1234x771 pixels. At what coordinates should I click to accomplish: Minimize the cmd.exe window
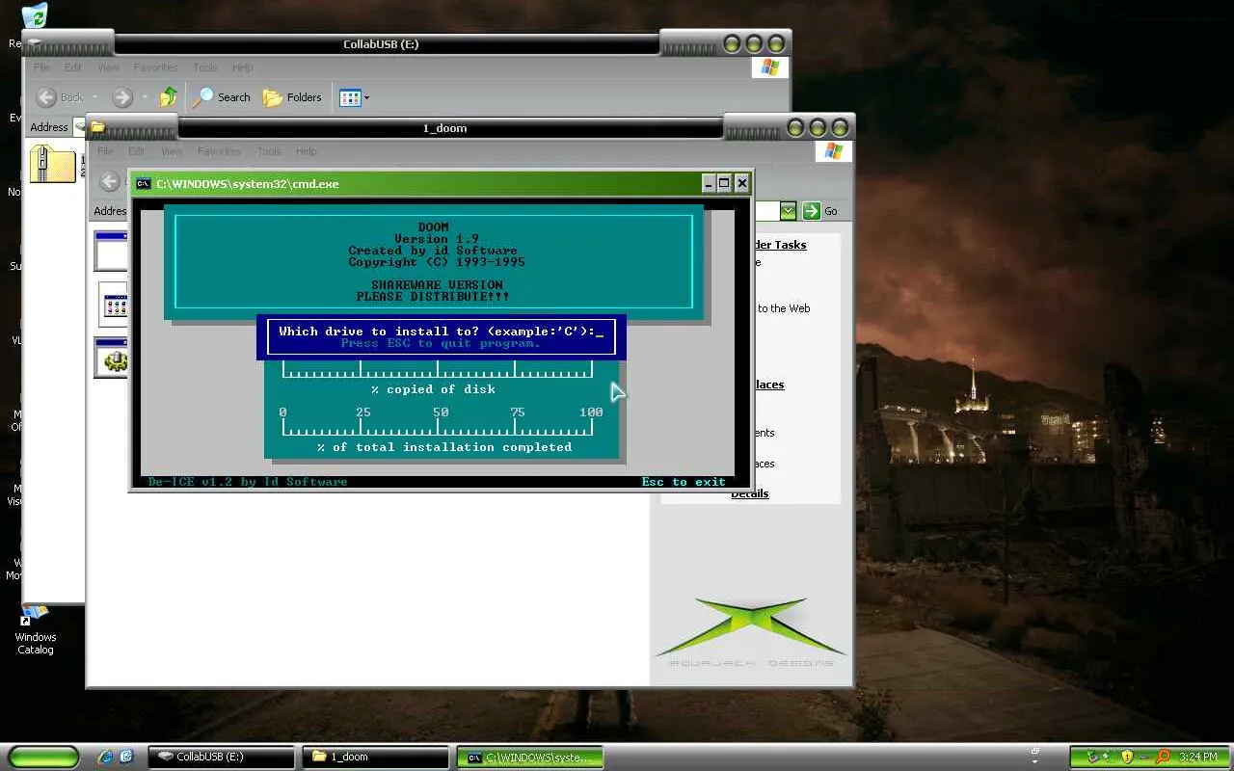coord(709,183)
